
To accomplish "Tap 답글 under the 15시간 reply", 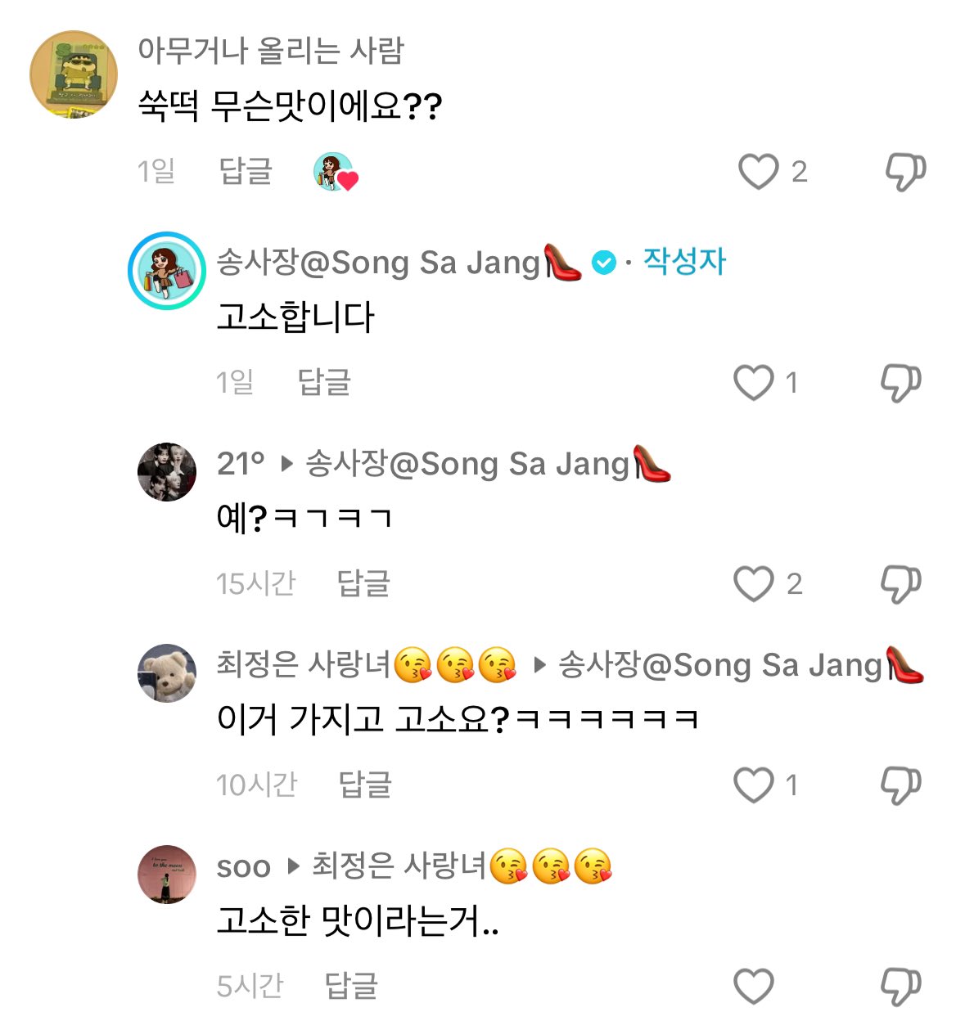I will [363, 583].
